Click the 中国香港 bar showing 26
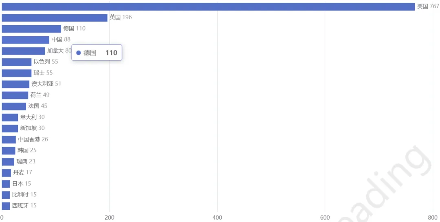 [9, 139]
